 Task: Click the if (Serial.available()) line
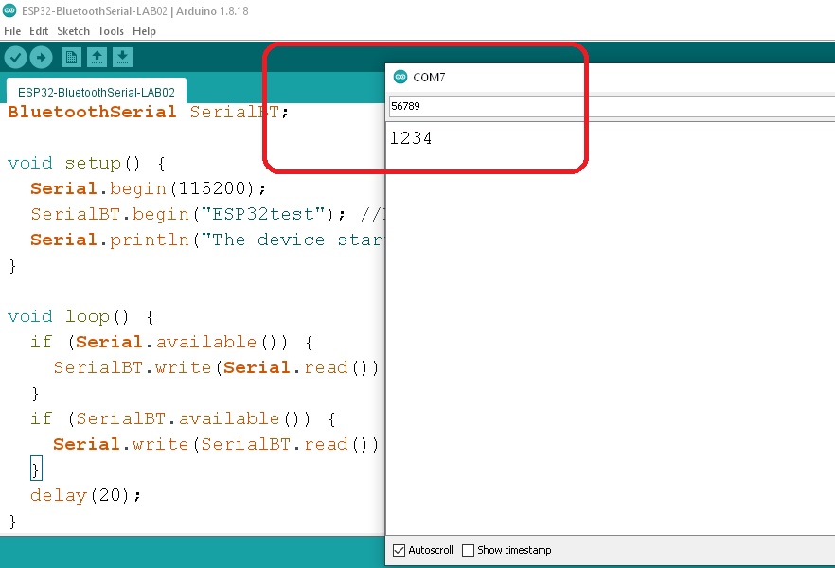(171, 342)
